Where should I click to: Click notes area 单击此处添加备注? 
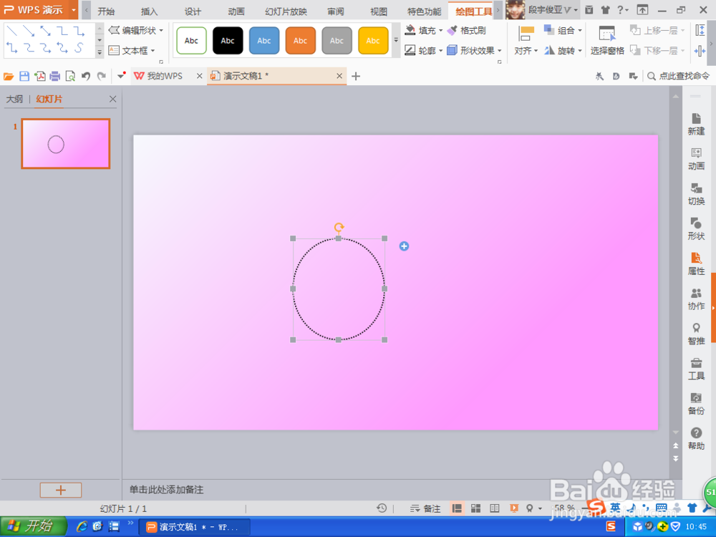pos(166,490)
